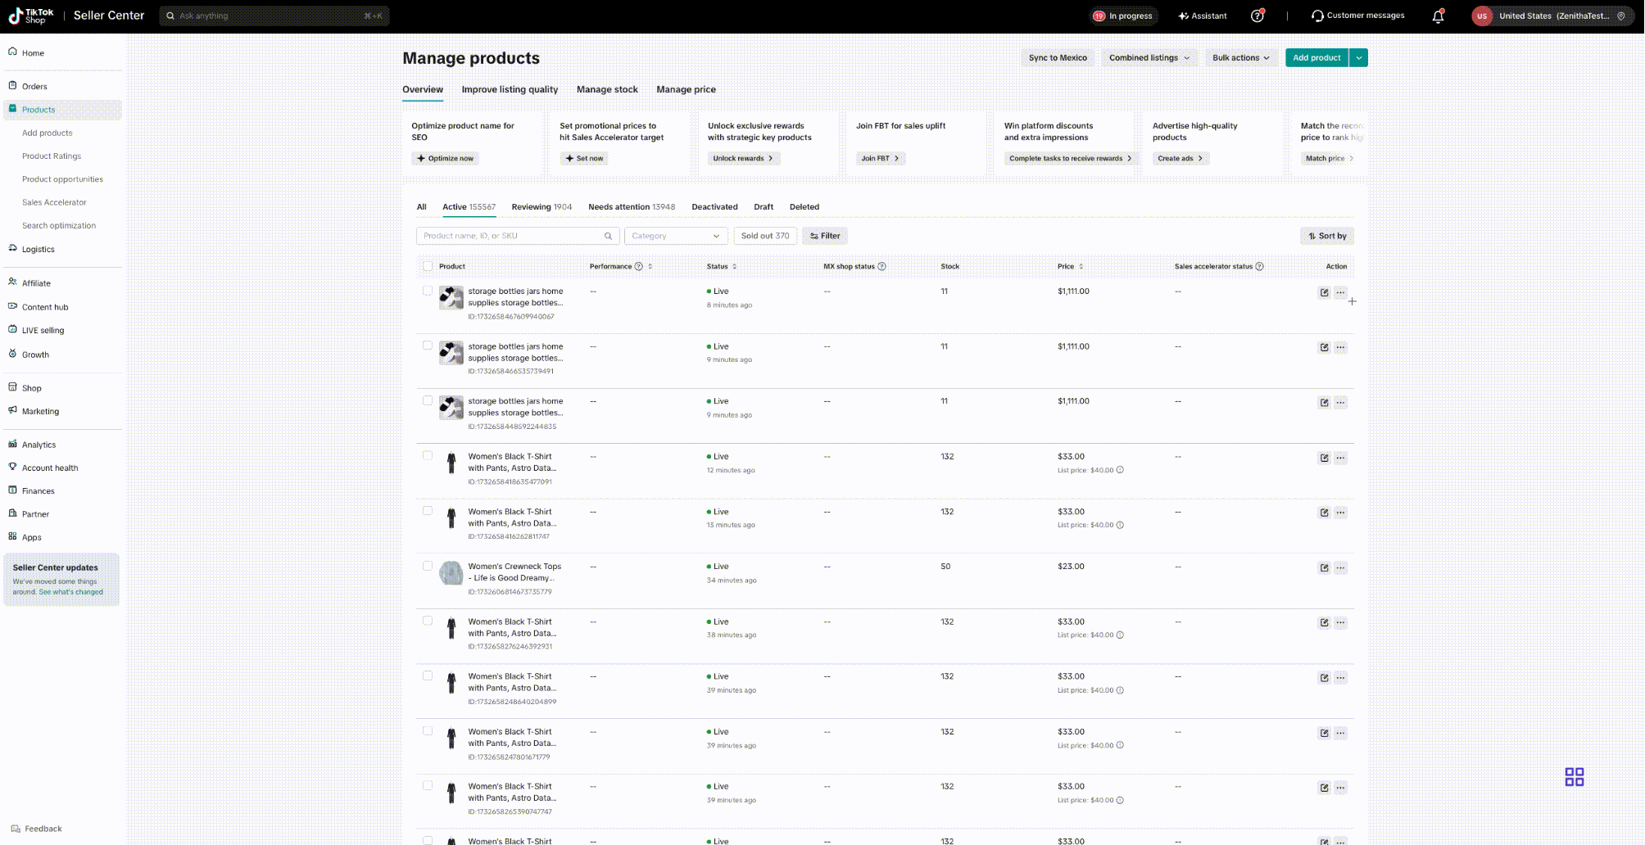Screen dimensions: 1645x845
Task: Check the first storage bottles product checkbox
Action: click(x=428, y=291)
